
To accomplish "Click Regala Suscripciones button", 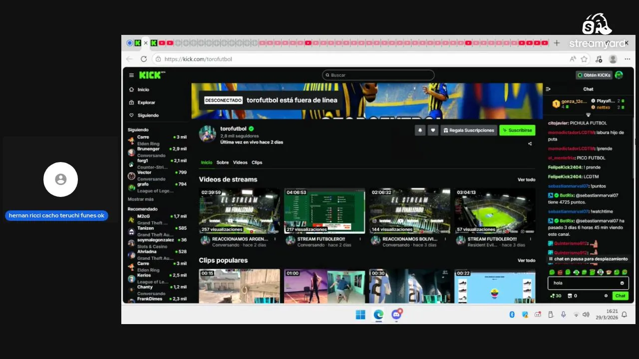I will (469, 130).
